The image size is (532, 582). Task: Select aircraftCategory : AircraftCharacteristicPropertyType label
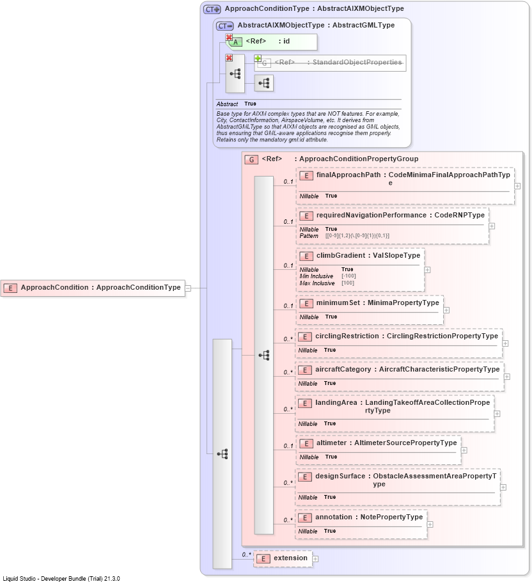coord(407,369)
